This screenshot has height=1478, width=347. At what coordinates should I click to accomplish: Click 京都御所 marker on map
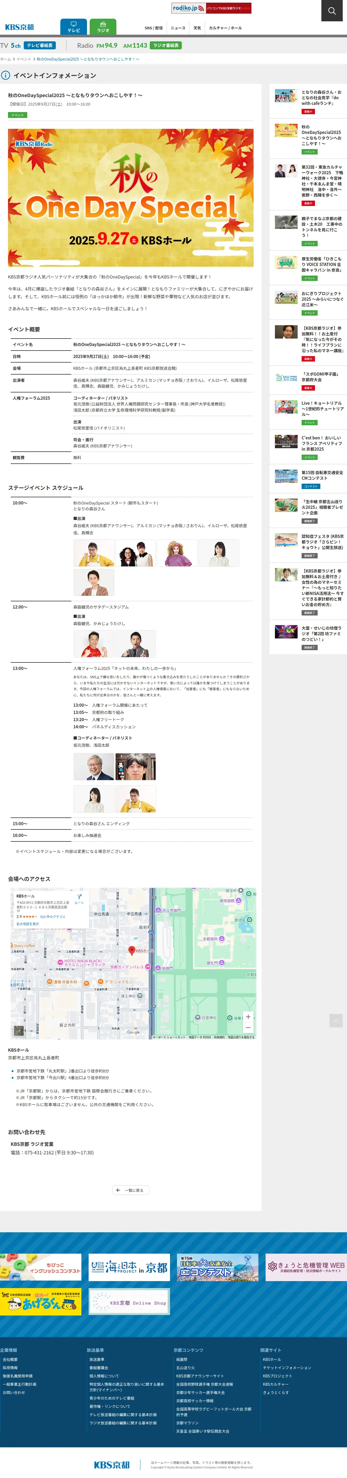point(222,939)
